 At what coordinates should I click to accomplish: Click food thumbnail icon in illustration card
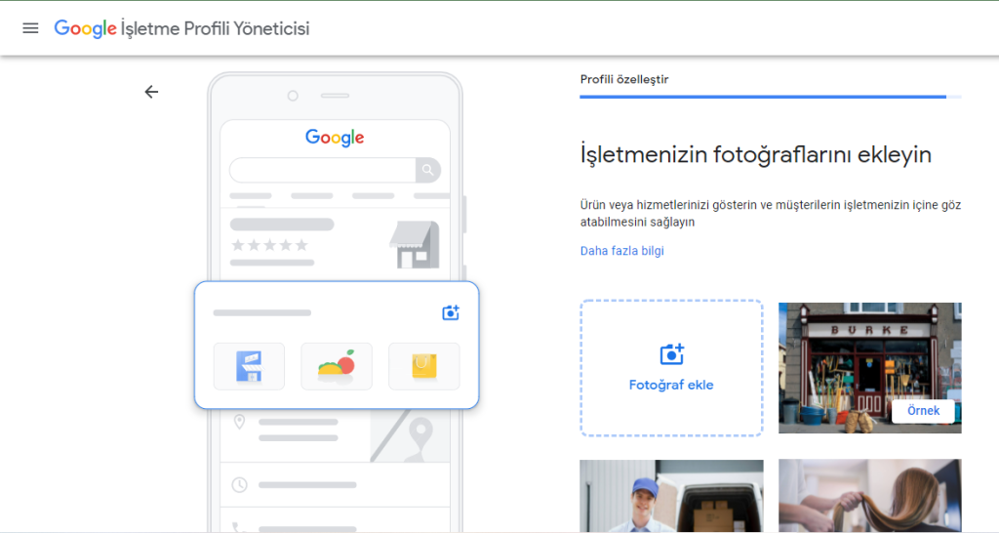[337, 367]
